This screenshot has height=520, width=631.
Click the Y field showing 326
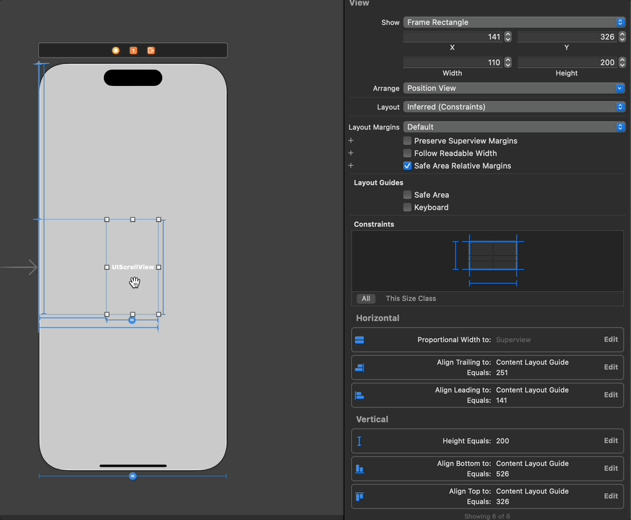(x=568, y=37)
